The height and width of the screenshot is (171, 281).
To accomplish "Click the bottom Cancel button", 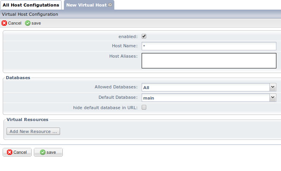I will 17,152.
